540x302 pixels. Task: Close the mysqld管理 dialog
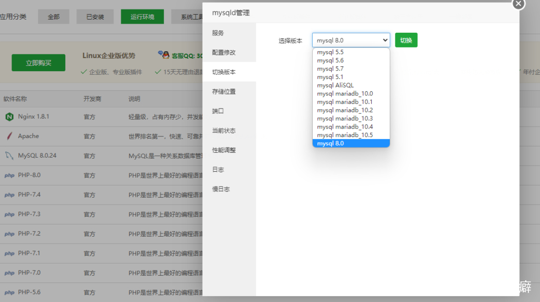(518, 4)
